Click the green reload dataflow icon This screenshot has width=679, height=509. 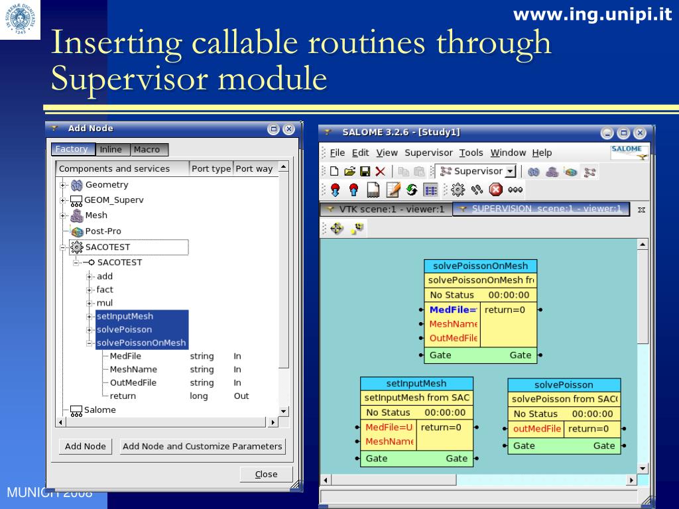click(411, 190)
